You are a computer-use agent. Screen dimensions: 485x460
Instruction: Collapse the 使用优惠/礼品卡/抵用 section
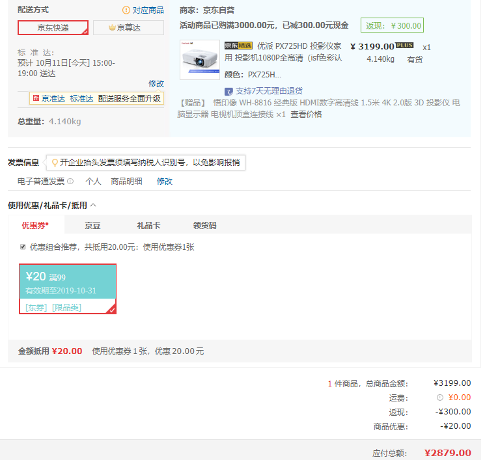coord(93,205)
